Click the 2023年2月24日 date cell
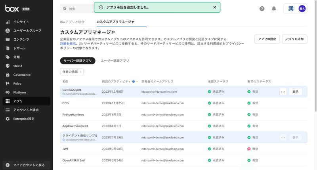 (x=112, y=161)
